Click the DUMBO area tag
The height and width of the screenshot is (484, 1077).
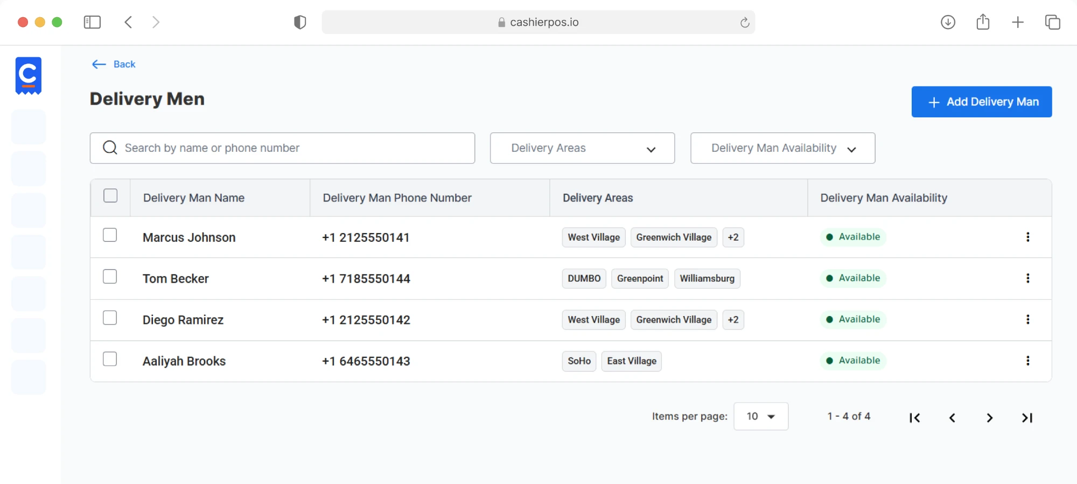[x=584, y=278]
